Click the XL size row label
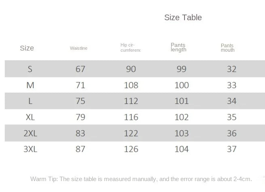 click(30, 117)
